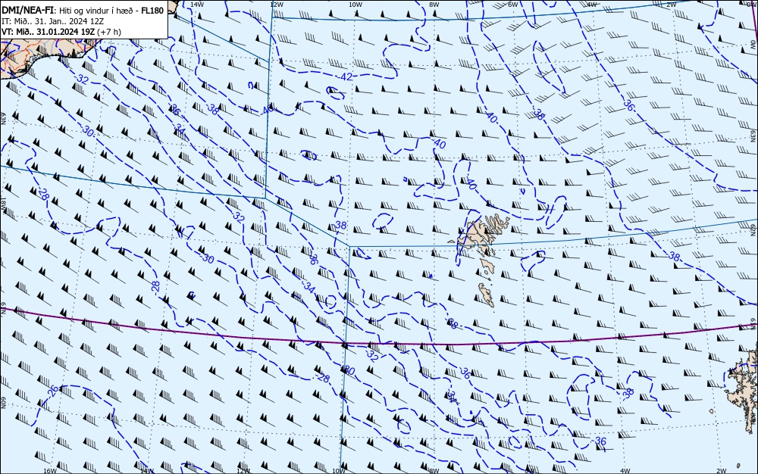Click the -42 isotherm contour label

coord(345,76)
